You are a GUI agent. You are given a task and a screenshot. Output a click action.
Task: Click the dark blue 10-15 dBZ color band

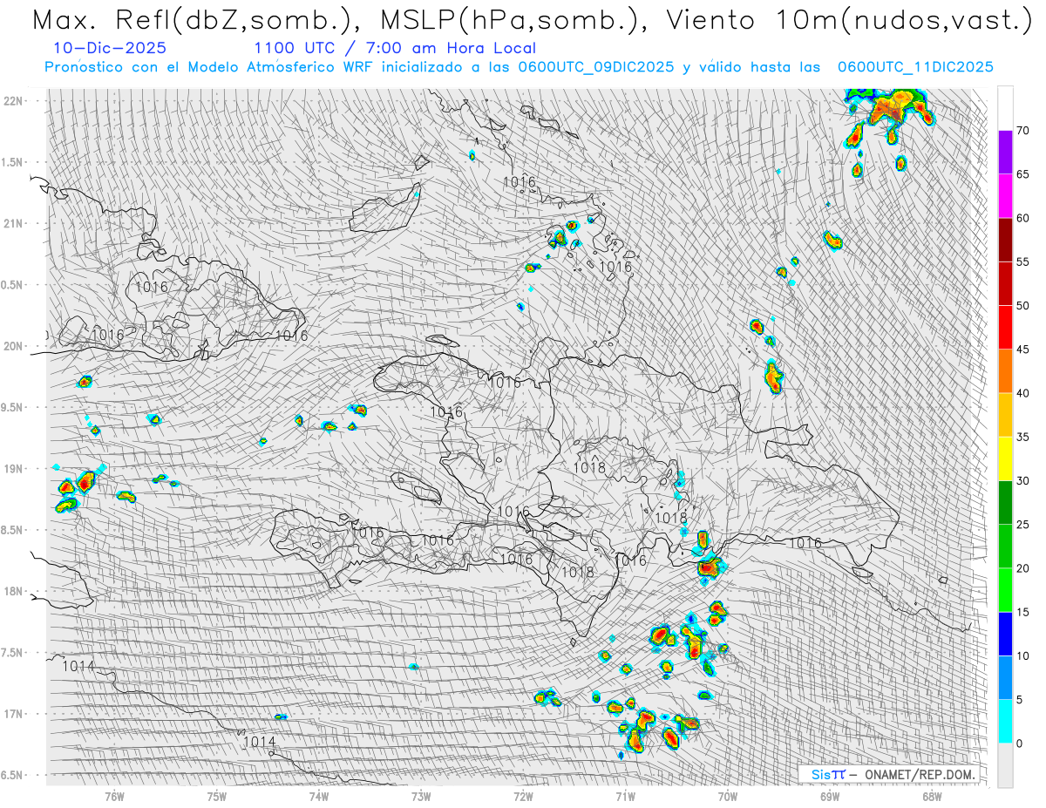(x=1005, y=634)
